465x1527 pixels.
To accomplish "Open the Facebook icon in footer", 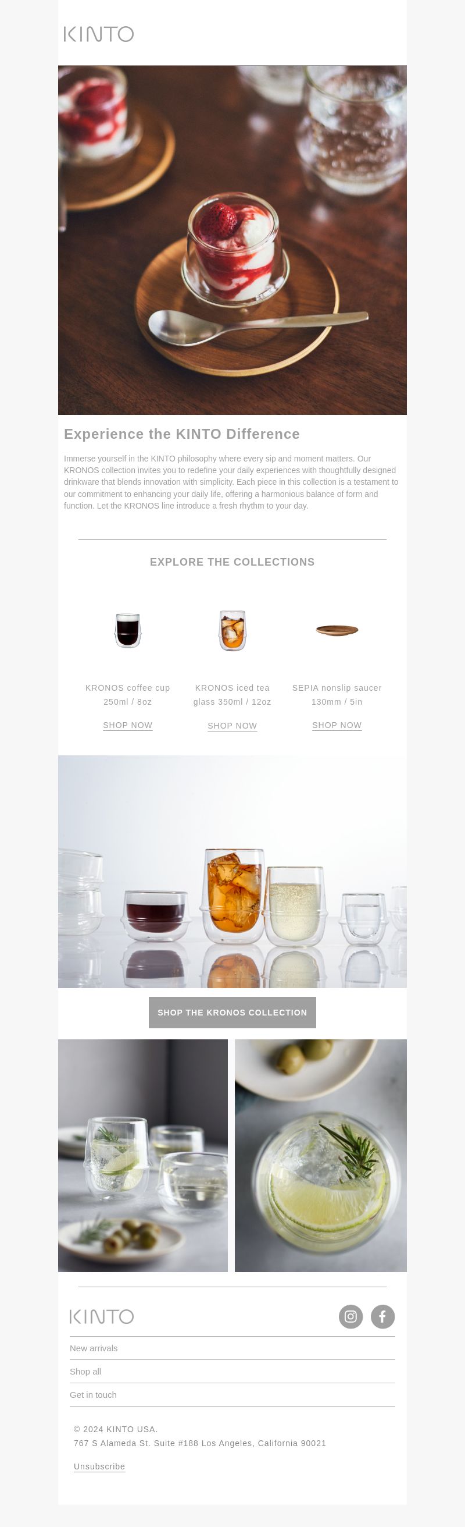I will pyautogui.click(x=382, y=1316).
